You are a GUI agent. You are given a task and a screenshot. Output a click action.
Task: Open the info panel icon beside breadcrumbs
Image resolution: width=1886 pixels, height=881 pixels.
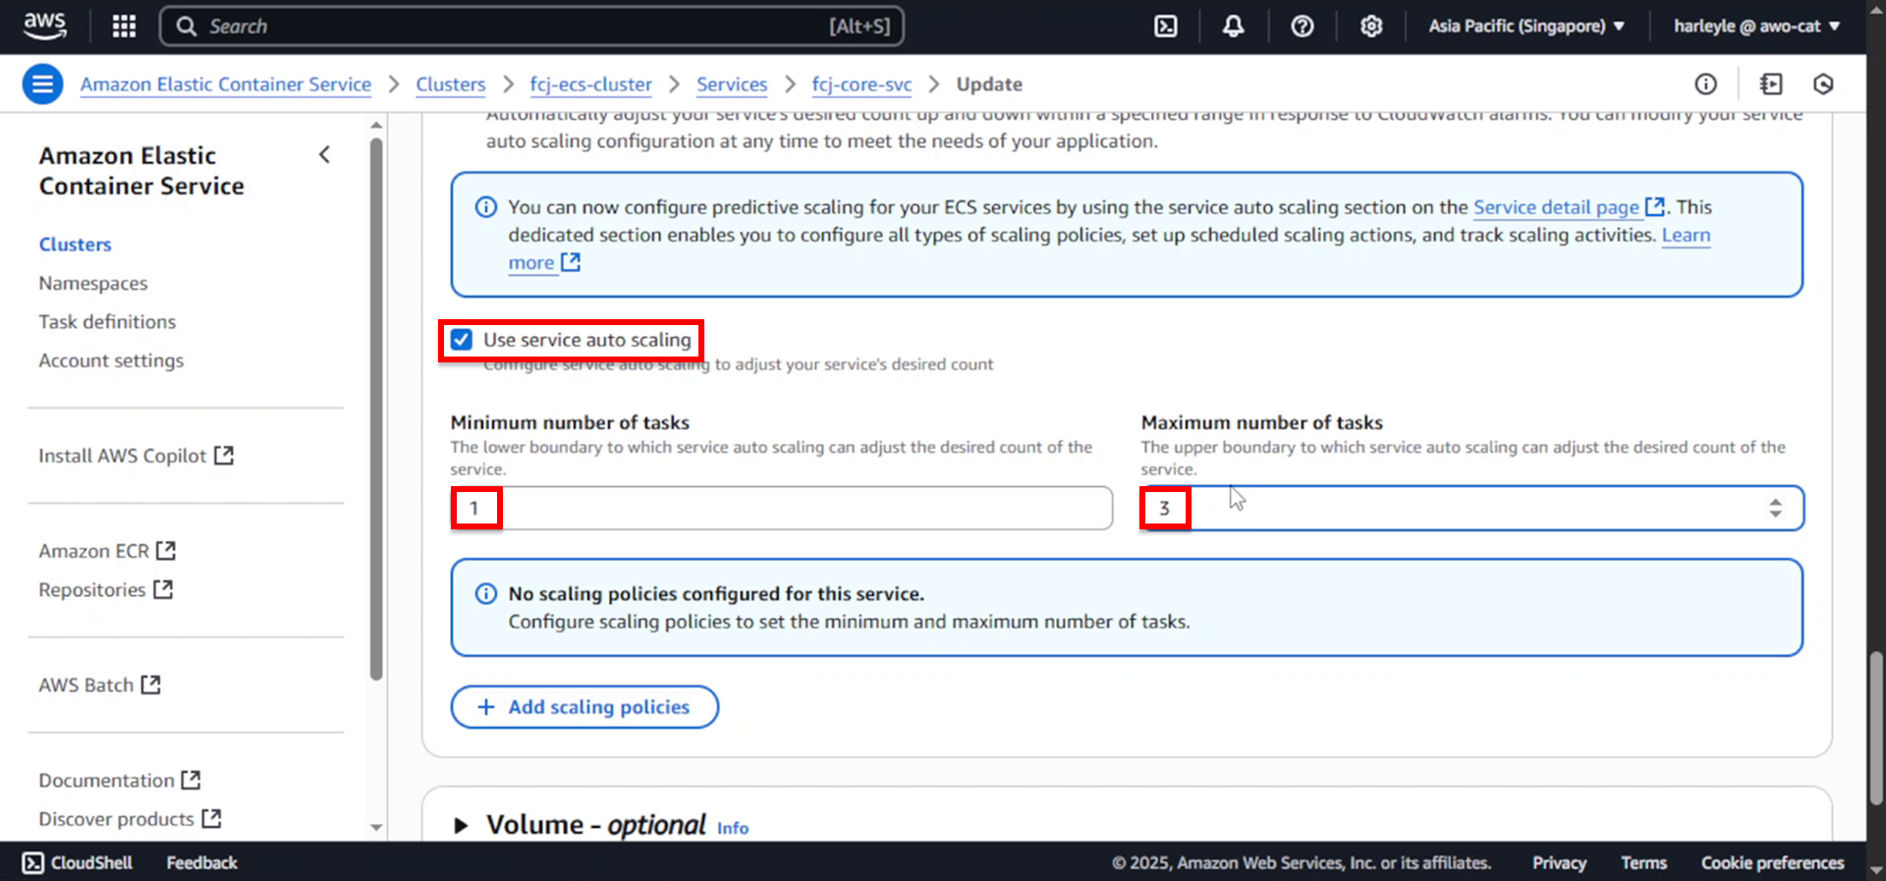point(1705,84)
